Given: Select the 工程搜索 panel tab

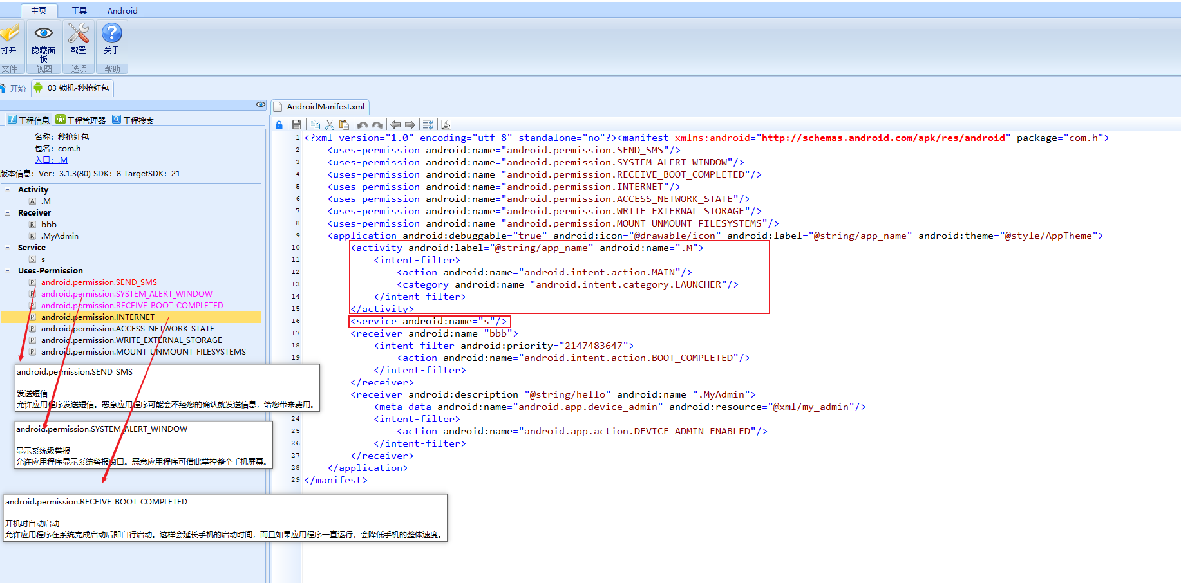Looking at the screenshot, I should point(133,120).
